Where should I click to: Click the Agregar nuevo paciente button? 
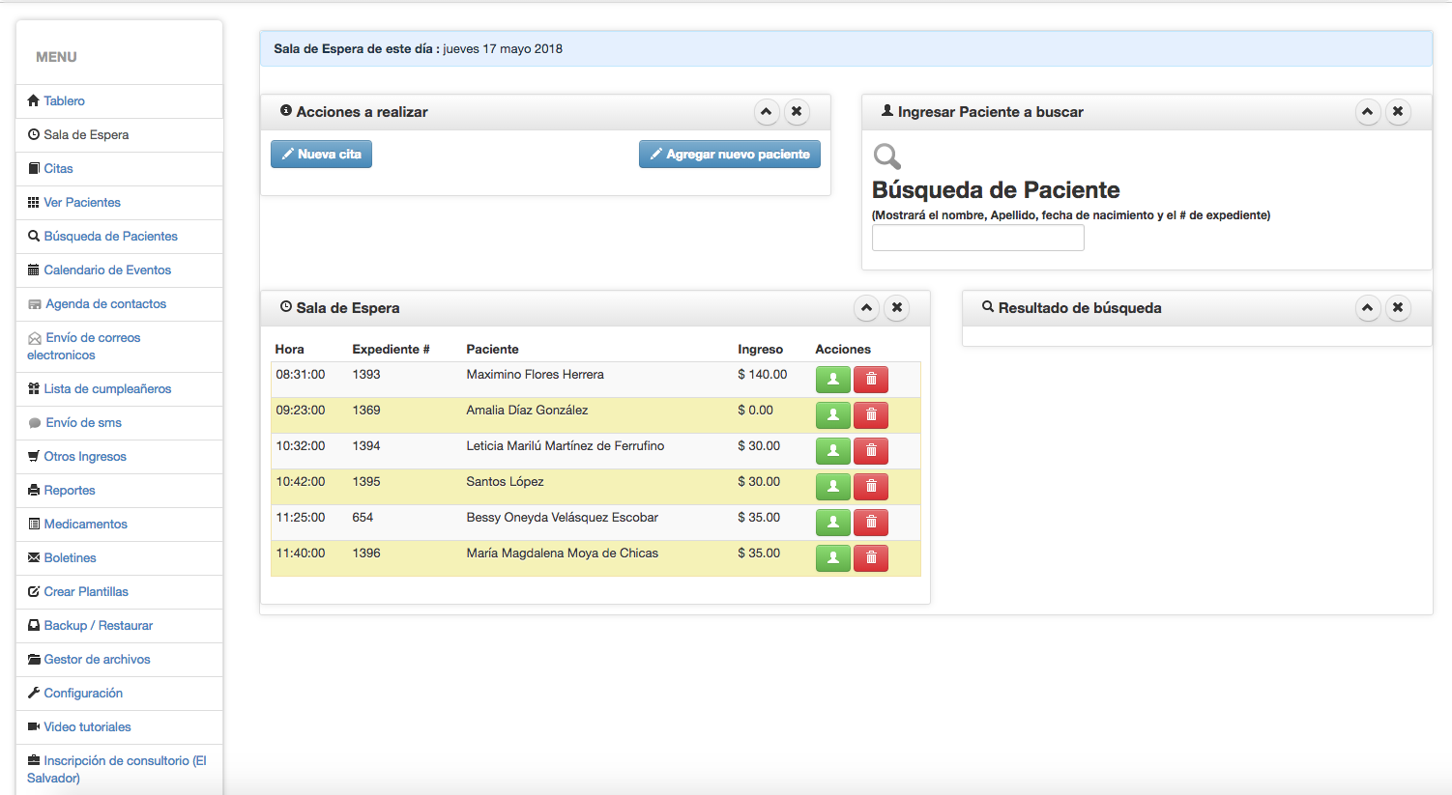729,155
